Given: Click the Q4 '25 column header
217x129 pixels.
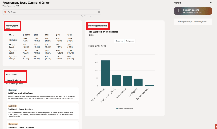Looking at the screenshot, I should tap(58, 35).
